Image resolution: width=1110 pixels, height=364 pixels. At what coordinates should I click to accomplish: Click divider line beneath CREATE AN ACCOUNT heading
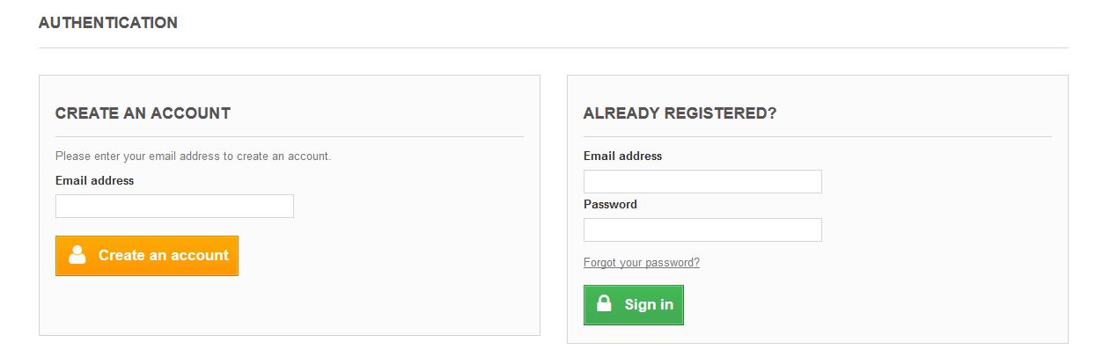click(289, 136)
